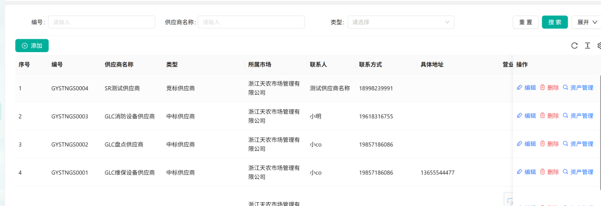Expand more filters with 展开
This screenshot has height=206, width=601.
(x=587, y=22)
